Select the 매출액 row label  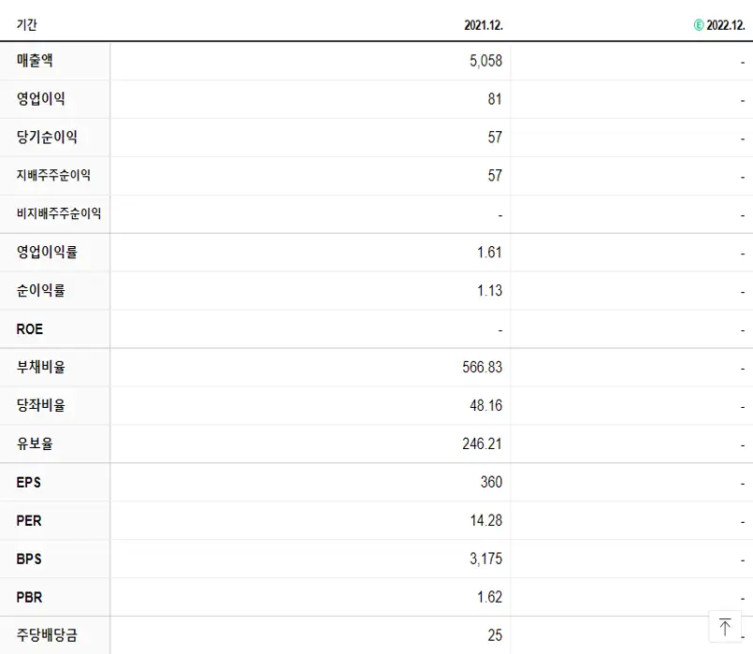35,60
